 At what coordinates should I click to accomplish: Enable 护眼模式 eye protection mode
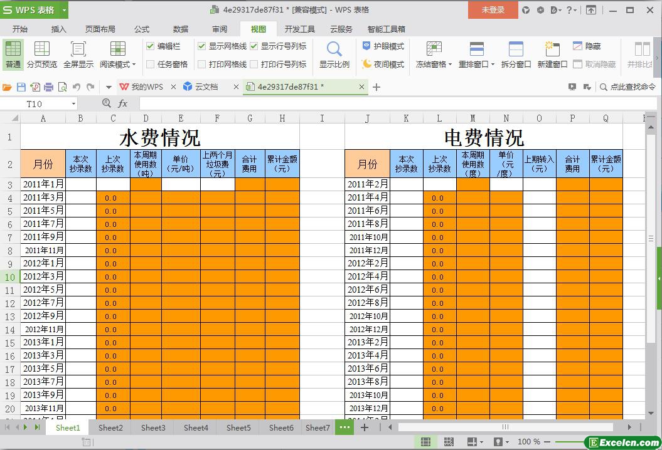(x=383, y=46)
